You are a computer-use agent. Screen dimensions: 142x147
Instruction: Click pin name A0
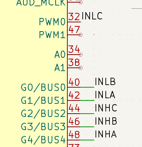click(x=60, y=55)
